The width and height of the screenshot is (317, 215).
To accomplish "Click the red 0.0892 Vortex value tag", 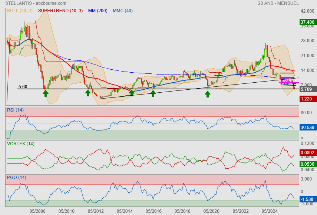I will coord(308,152).
